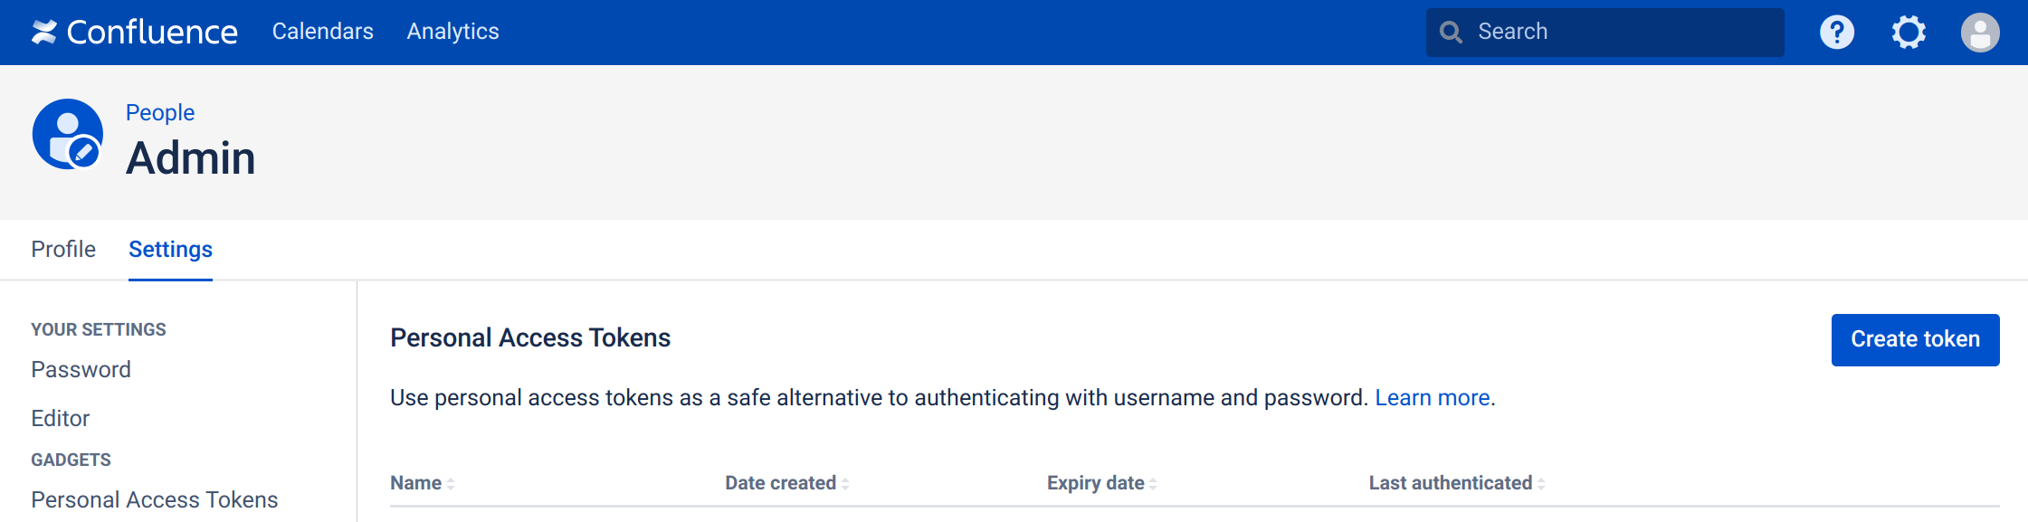Click the Admin profile picture edit icon
Screen dimensions: 2028x522
83,151
